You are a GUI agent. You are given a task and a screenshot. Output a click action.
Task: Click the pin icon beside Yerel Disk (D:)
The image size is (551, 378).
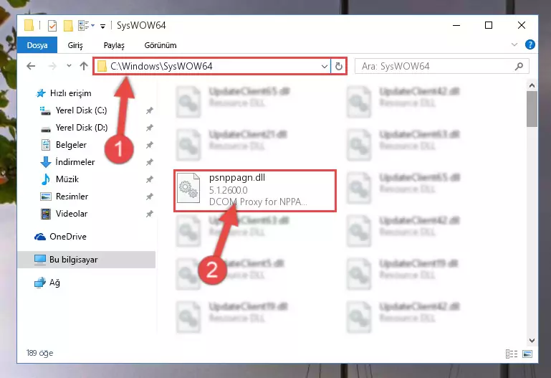pyautogui.click(x=149, y=128)
